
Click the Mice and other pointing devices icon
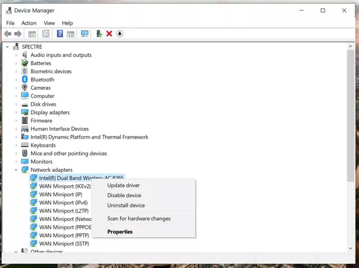(25, 153)
